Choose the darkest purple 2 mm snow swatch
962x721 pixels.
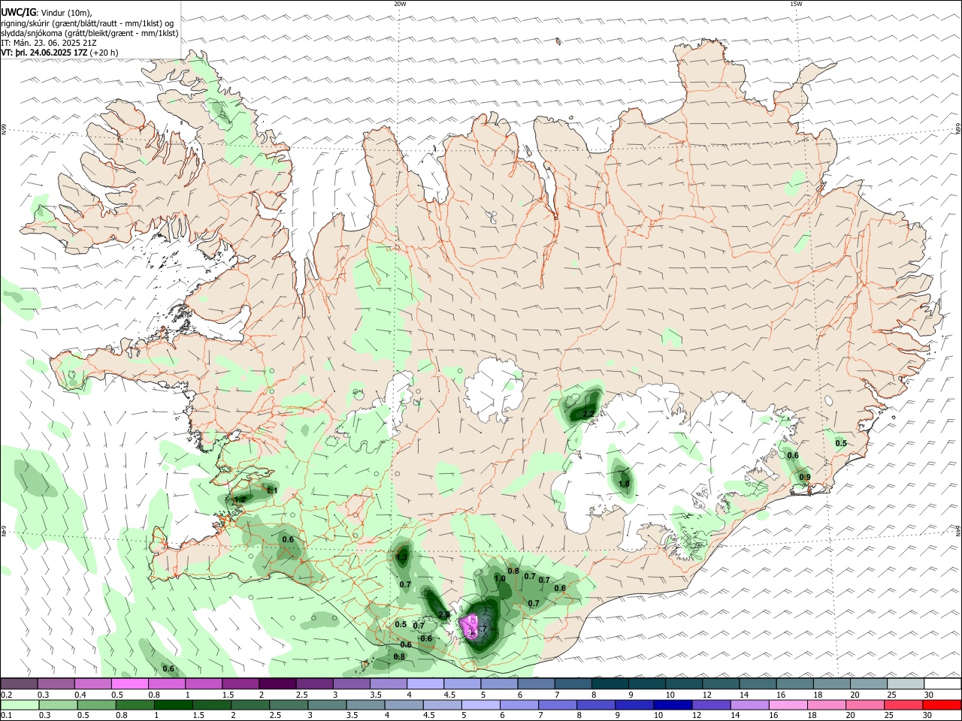coord(277,683)
